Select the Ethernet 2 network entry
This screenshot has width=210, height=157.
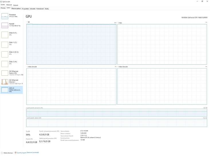[x=12, y=82]
